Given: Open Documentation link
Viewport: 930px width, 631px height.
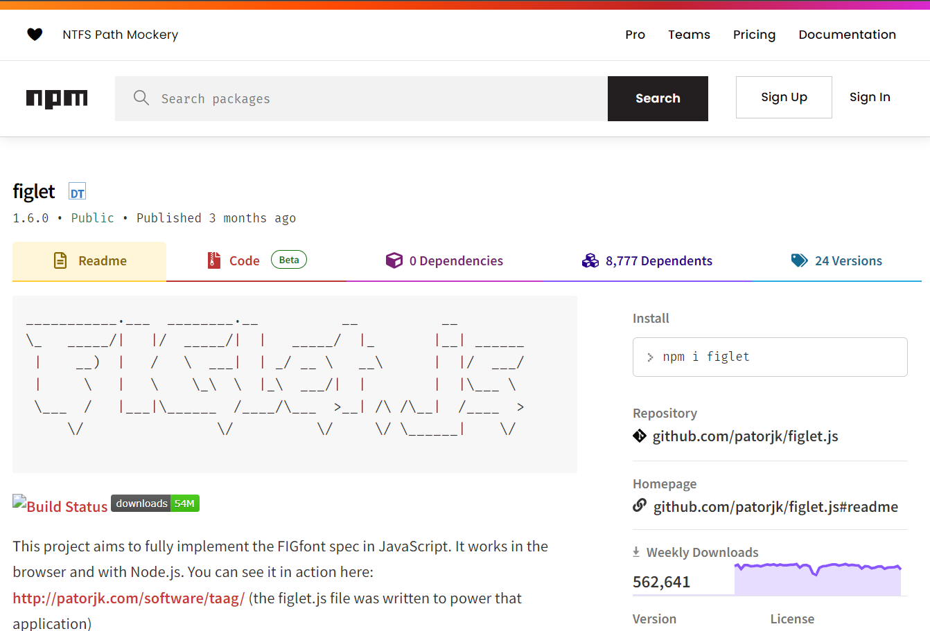Looking at the screenshot, I should 847,35.
